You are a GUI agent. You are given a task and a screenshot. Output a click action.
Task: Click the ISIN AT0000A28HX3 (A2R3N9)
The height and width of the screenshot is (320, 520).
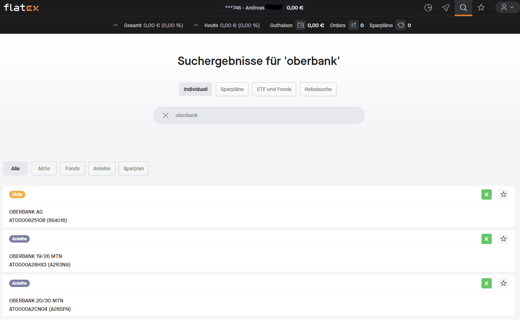tap(40, 265)
